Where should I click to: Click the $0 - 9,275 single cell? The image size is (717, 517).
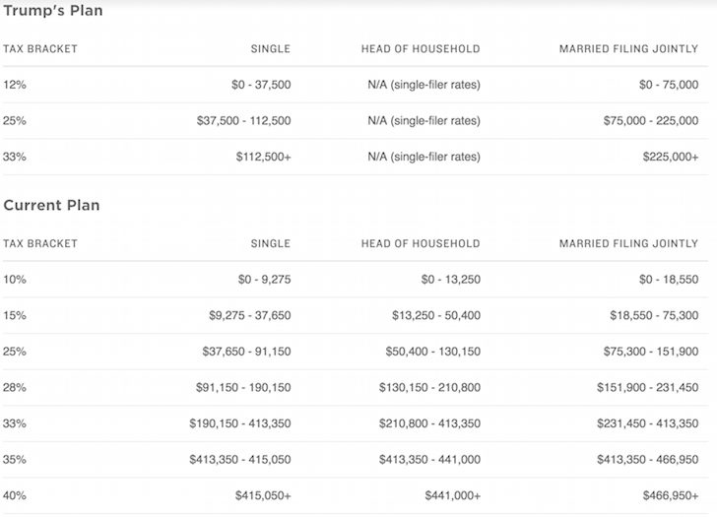pyautogui.click(x=264, y=280)
